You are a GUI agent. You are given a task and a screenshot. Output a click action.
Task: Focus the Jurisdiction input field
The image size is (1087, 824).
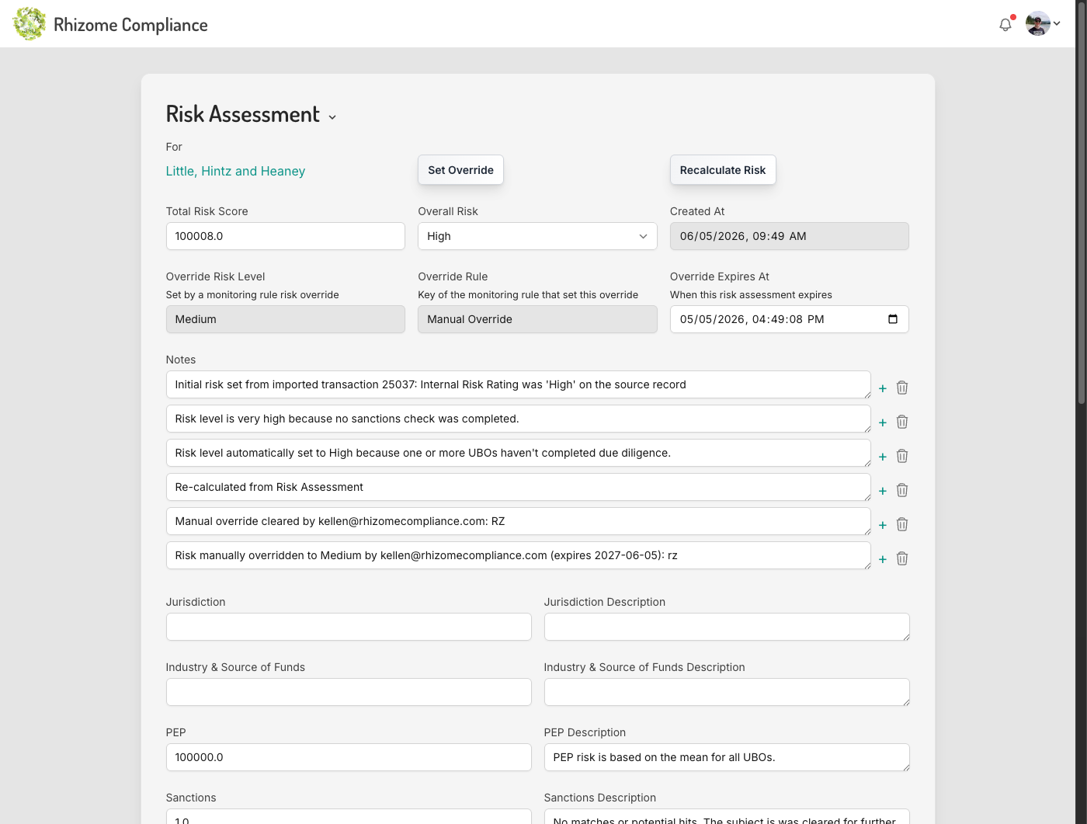349,627
